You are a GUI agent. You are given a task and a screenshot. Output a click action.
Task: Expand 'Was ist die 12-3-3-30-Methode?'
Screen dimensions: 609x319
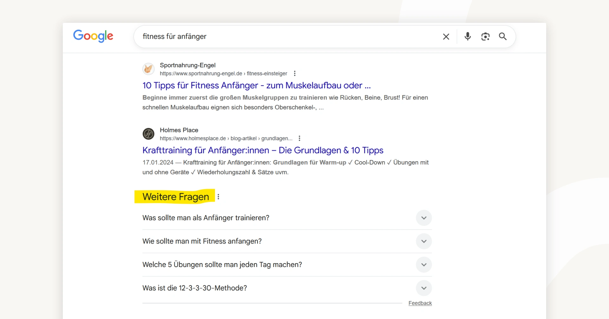tap(424, 288)
